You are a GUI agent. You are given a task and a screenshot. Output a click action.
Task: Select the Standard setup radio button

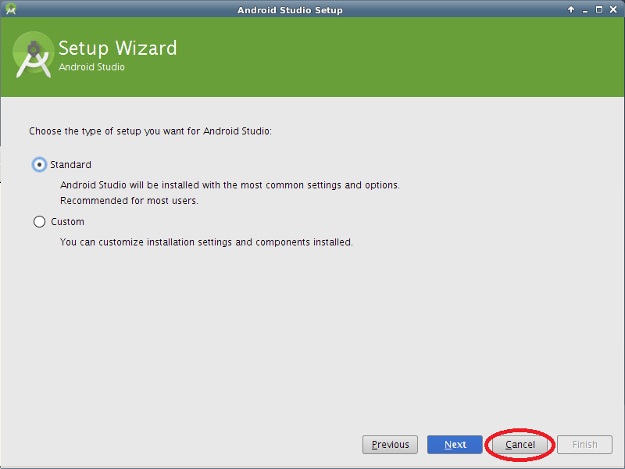point(39,165)
